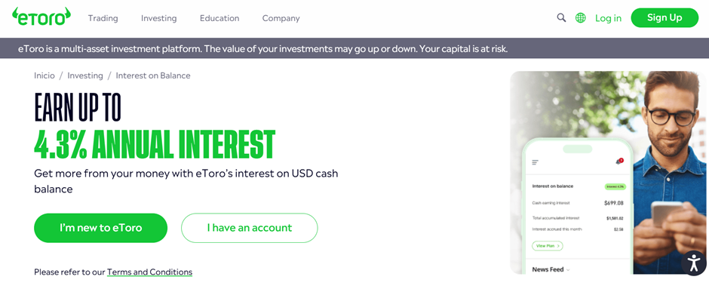Open the Terms and Conditions link
This screenshot has width=709, height=289.
pos(149,272)
